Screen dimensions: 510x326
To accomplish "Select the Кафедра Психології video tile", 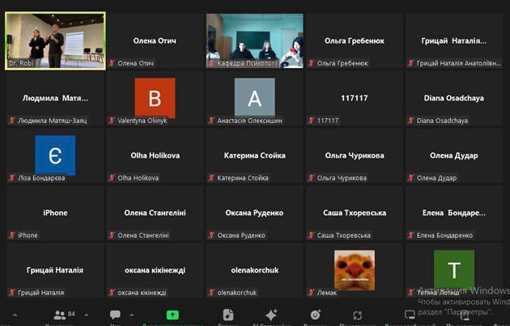I will tap(254, 40).
